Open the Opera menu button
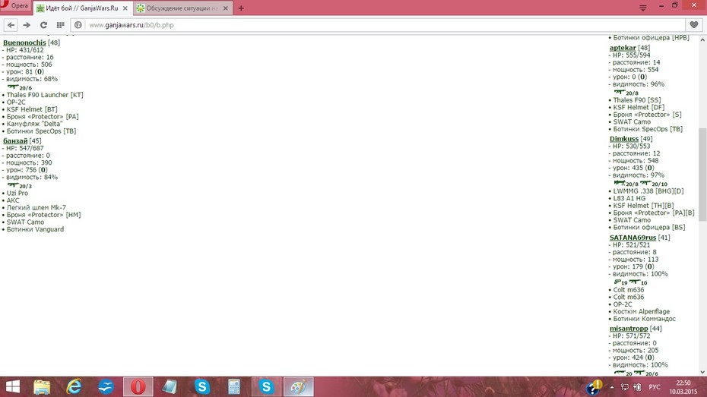This screenshot has width=707, height=397. (x=16, y=6)
